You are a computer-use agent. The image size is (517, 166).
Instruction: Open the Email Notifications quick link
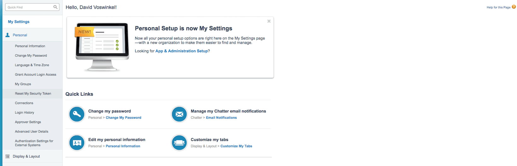pyautogui.click(x=221, y=118)
